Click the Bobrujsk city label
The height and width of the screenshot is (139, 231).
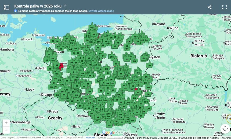[219, 57]
